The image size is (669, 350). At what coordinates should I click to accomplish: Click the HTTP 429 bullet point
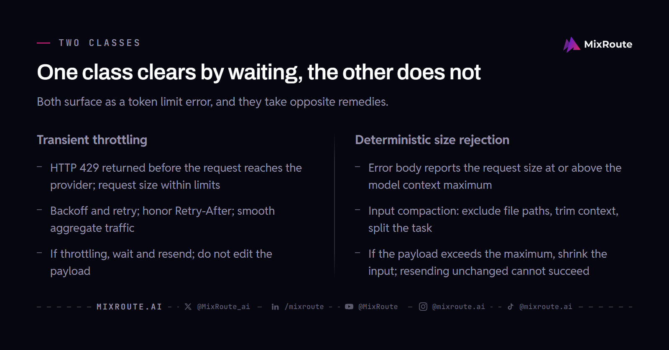click(176, 176)
